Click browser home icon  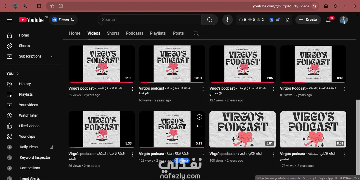click(326, 6)
